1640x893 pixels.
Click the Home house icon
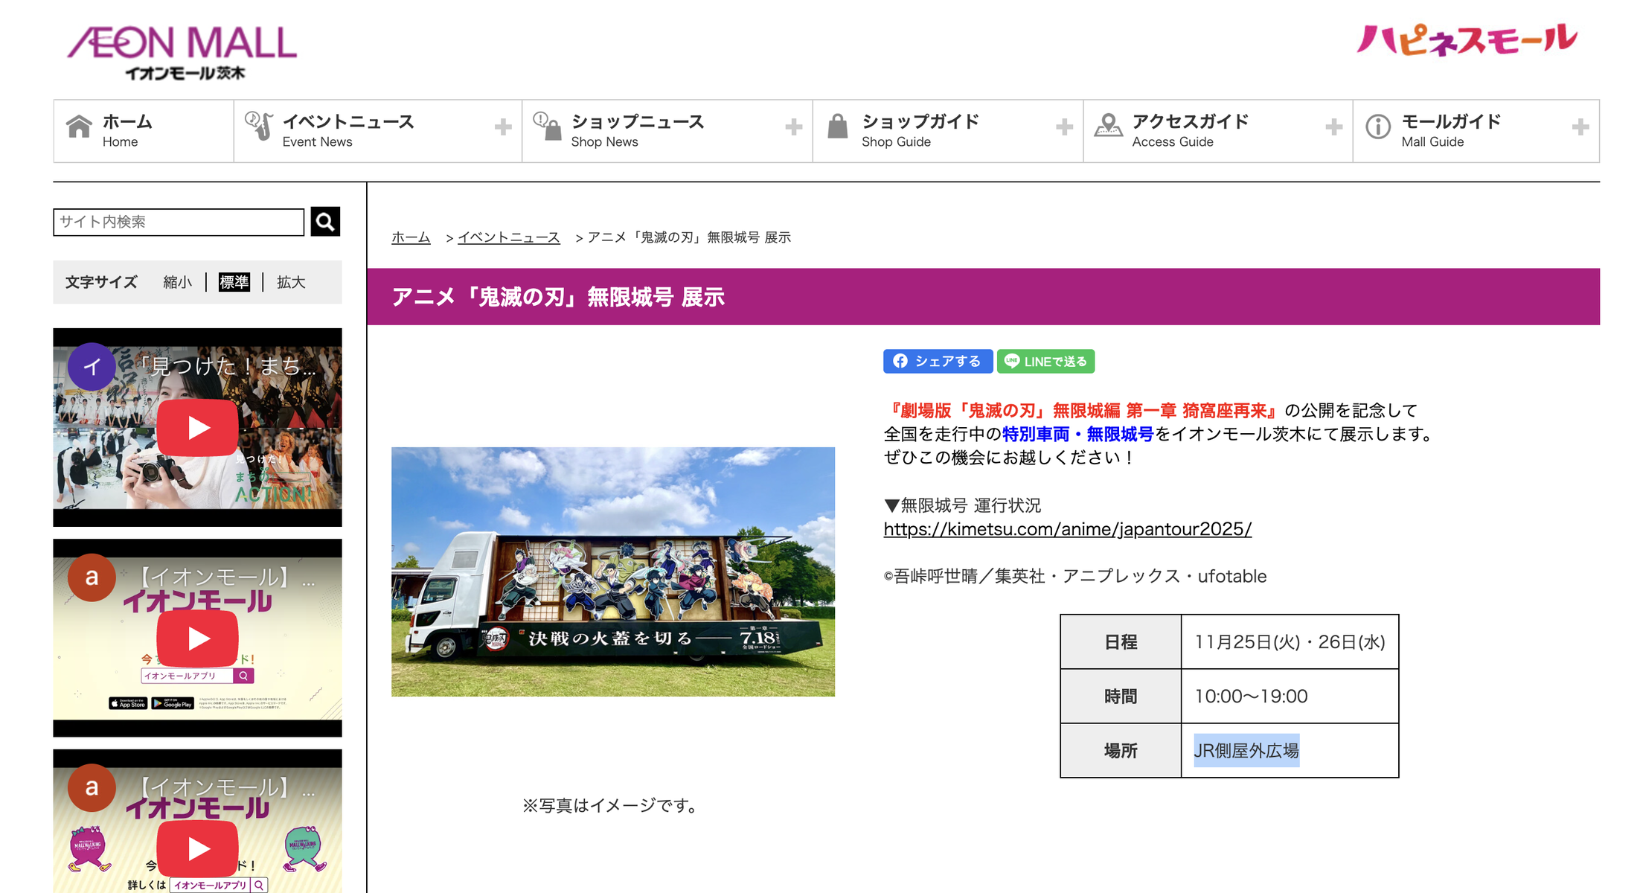point(79,127)
